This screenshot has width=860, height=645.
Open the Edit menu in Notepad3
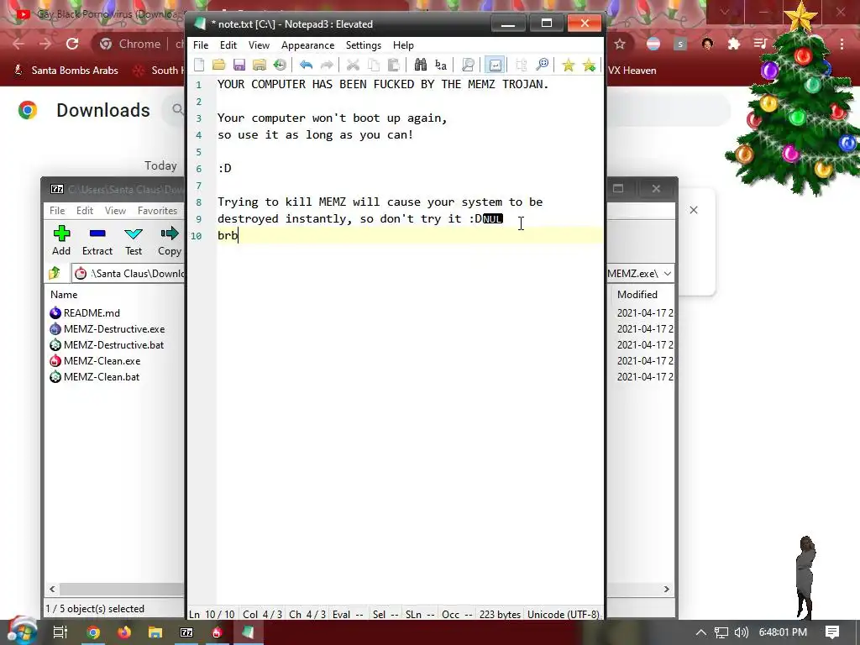point(228,45)
